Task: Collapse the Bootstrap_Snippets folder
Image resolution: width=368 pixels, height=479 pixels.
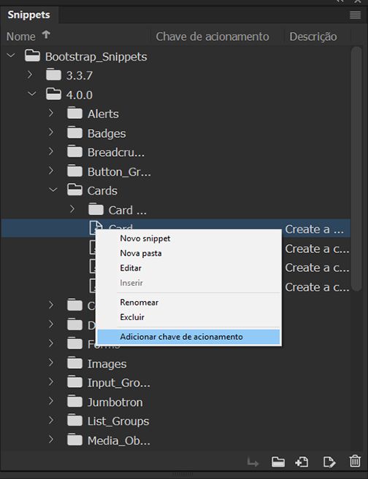Action: point(11,55)
